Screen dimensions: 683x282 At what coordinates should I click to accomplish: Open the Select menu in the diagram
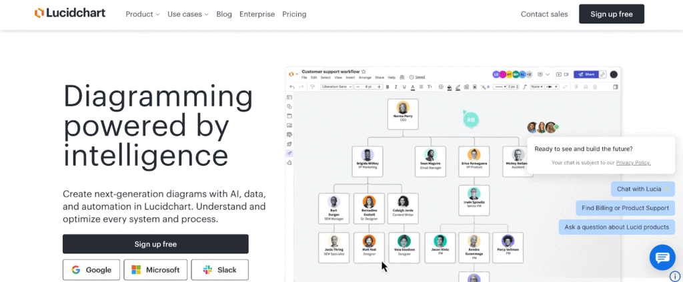coord(325,77)
